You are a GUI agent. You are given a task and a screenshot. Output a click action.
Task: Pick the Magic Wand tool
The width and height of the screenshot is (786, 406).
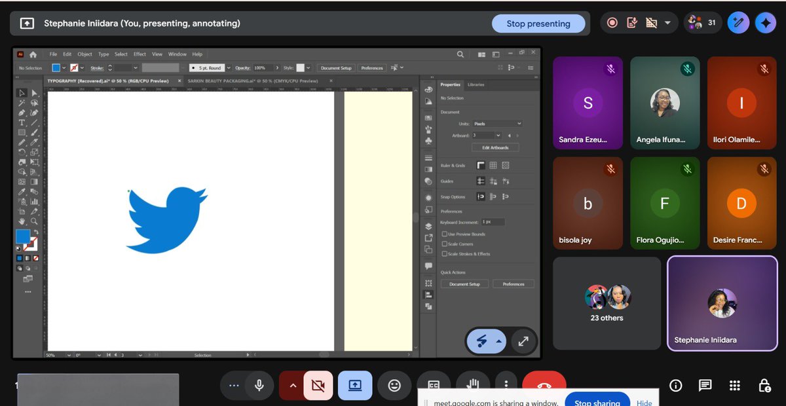coord(22,103)
